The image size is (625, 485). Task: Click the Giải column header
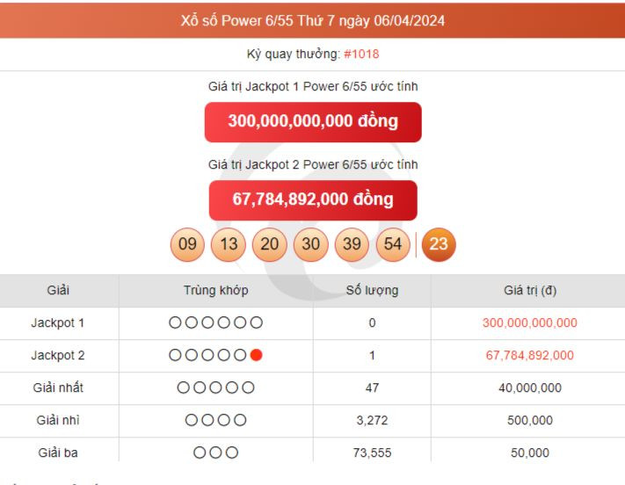point(58,290)
